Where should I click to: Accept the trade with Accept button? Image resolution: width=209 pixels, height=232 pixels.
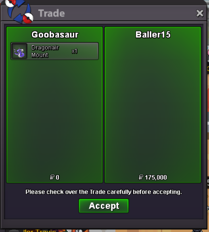click(104, 206)
